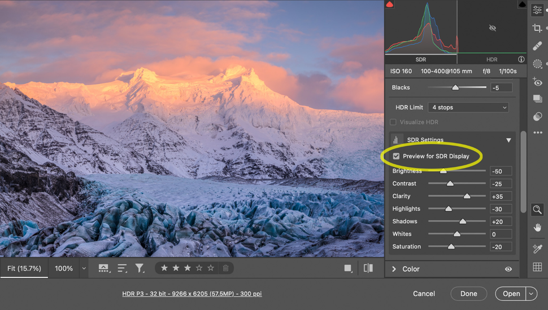Viewport: 548px width, 310px height.
Task: Click the Cancel button
Action: tap(424, 294)
